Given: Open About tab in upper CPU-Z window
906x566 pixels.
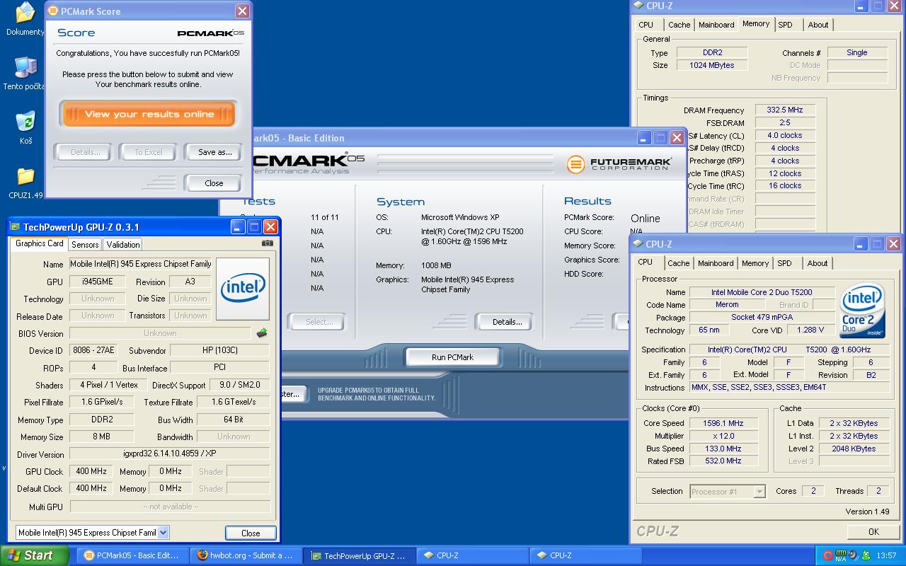Looking at the screenshot, I should point(818,25).
